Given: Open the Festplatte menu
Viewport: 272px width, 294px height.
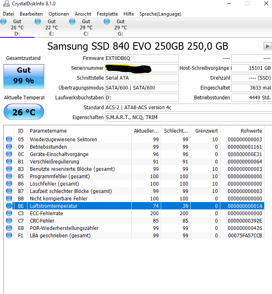Looking at the screenshot, I should tap(107, 14).
